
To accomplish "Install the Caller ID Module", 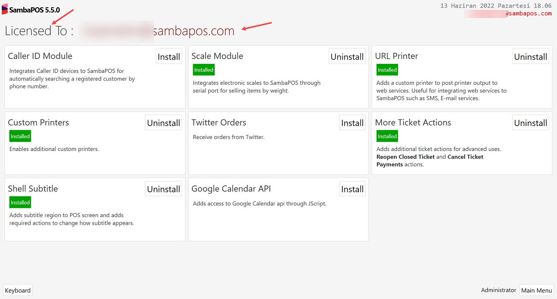I will pos(168,56).
